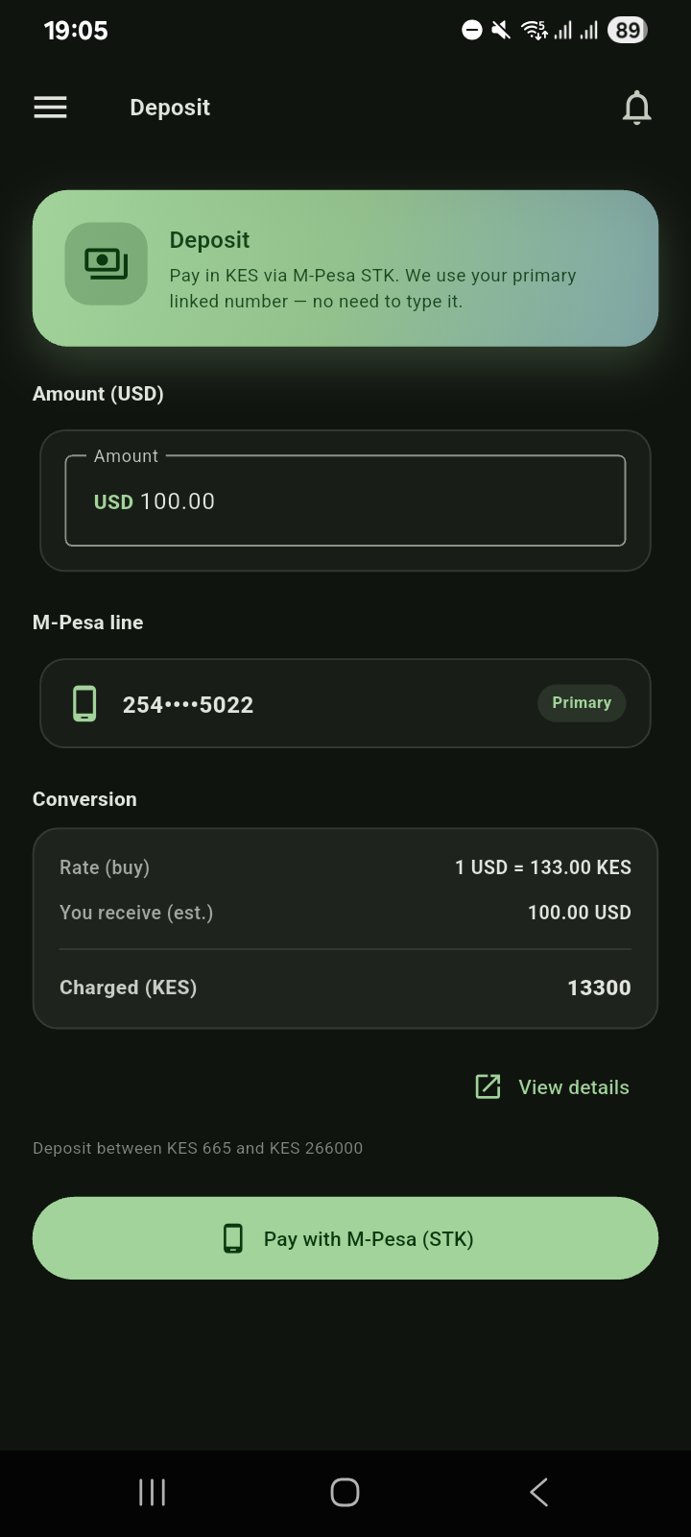Click the View details external-link icon
The image size is (691, 1537).
point(488,1086)
